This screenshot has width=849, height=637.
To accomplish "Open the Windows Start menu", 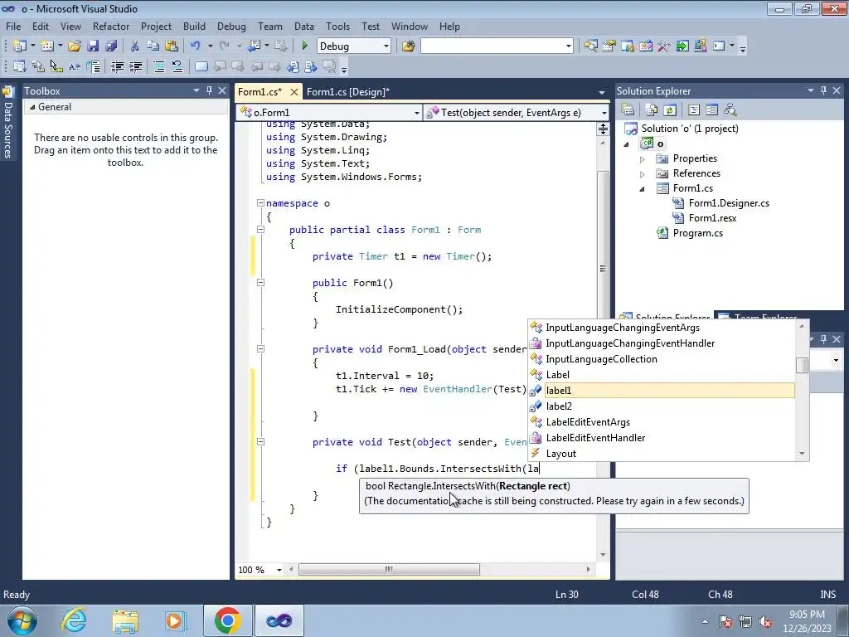I will click(x=22, y=620).
